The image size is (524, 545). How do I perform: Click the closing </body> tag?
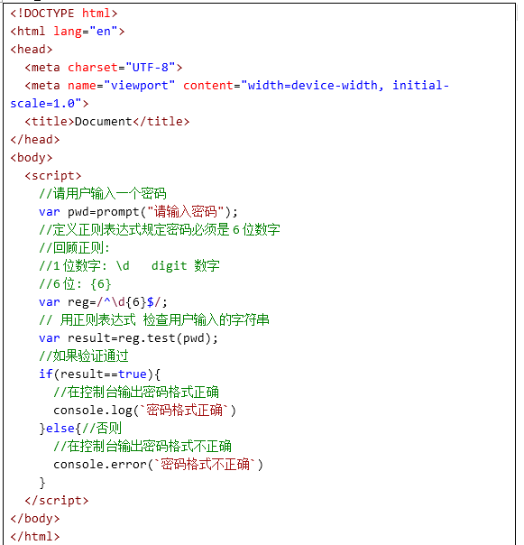tap(35, 519)
